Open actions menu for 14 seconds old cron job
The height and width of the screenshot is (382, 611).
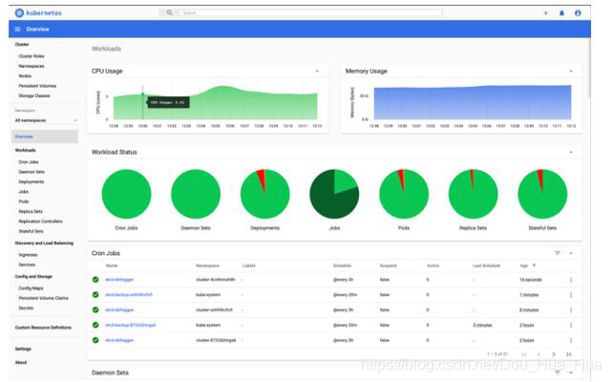pos(571,280)
